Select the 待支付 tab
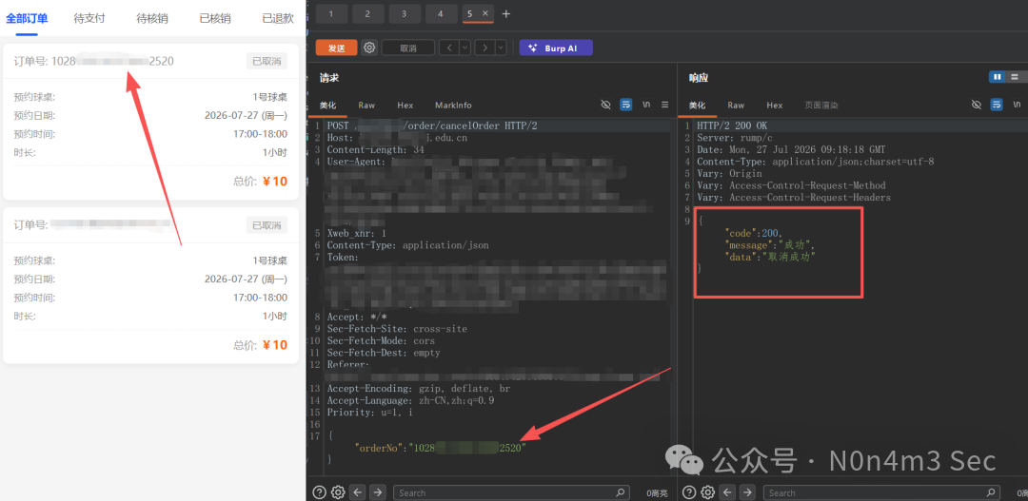 (x=89, y=18)
